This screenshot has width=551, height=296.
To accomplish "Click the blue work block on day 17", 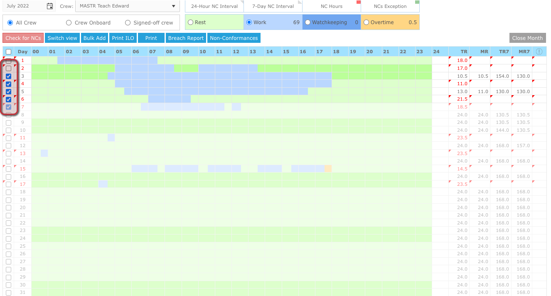I will coord(103,184).
